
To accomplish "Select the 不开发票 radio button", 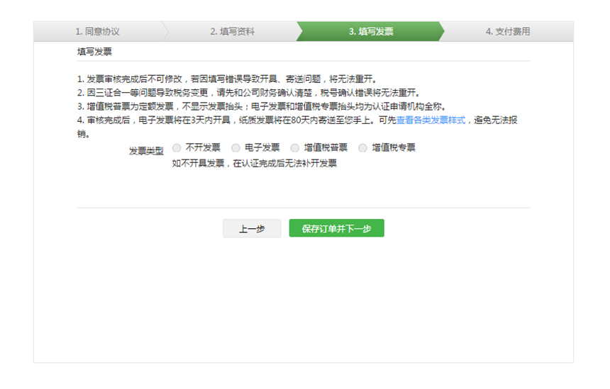I will [x=177, y=148].
